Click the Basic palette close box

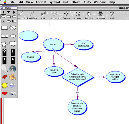click(x=2, y=8)
